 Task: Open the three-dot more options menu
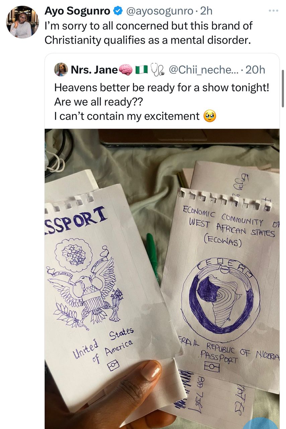tap(273, 11)
